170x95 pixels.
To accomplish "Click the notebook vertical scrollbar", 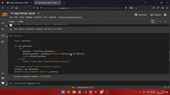I will [169, 56].
